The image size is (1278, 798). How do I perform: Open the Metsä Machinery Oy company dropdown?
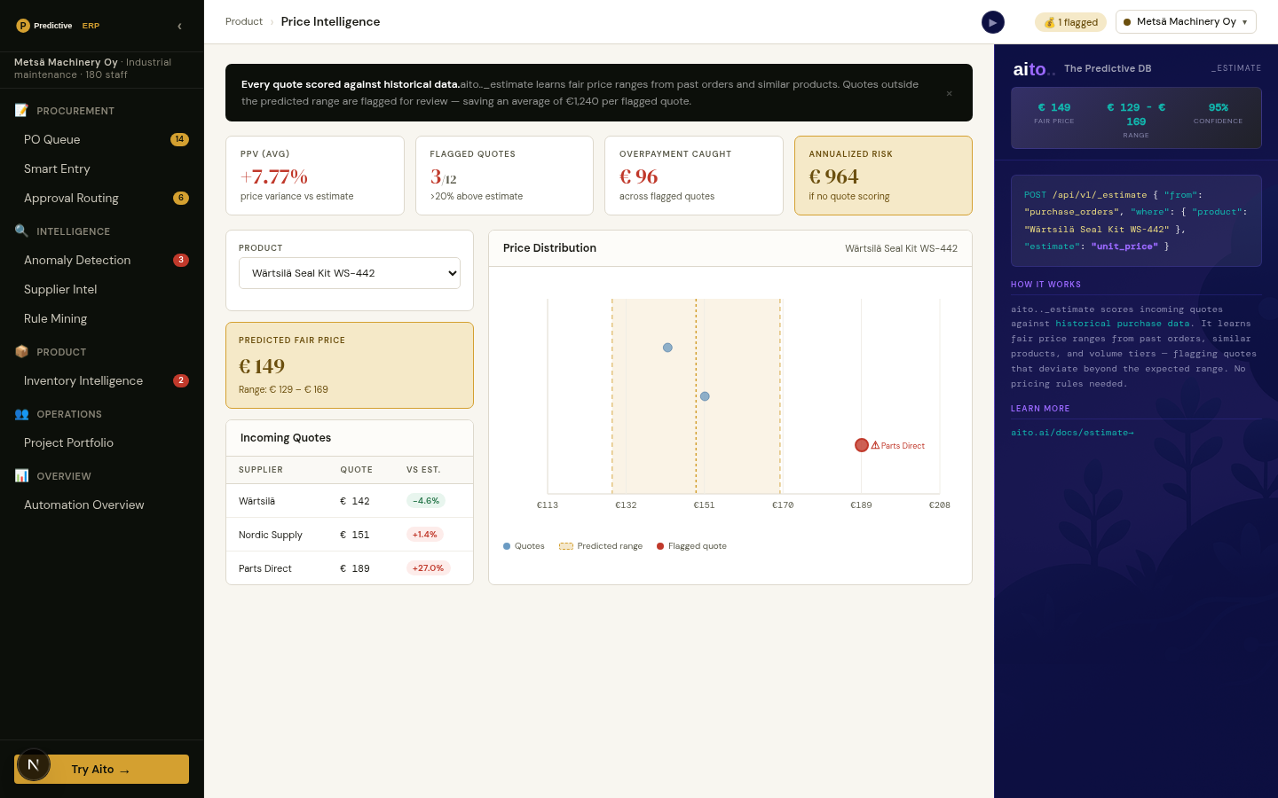(1186, 22)
